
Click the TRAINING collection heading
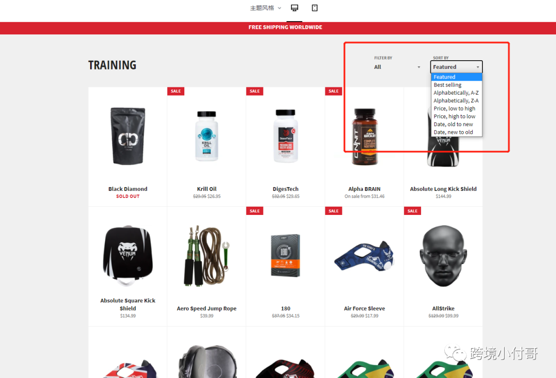point(112,65)
